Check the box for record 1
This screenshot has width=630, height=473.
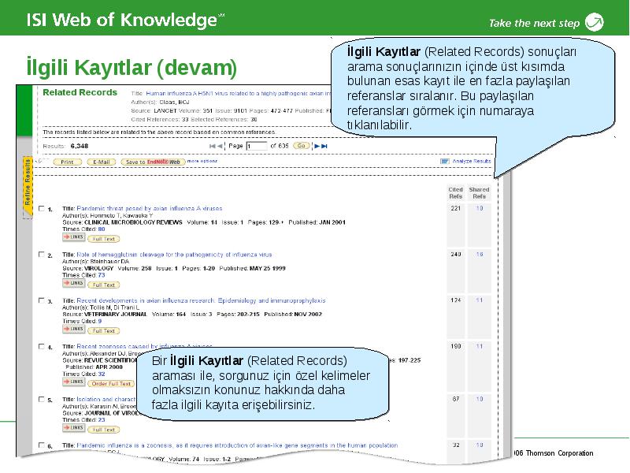tap(42, 208)
